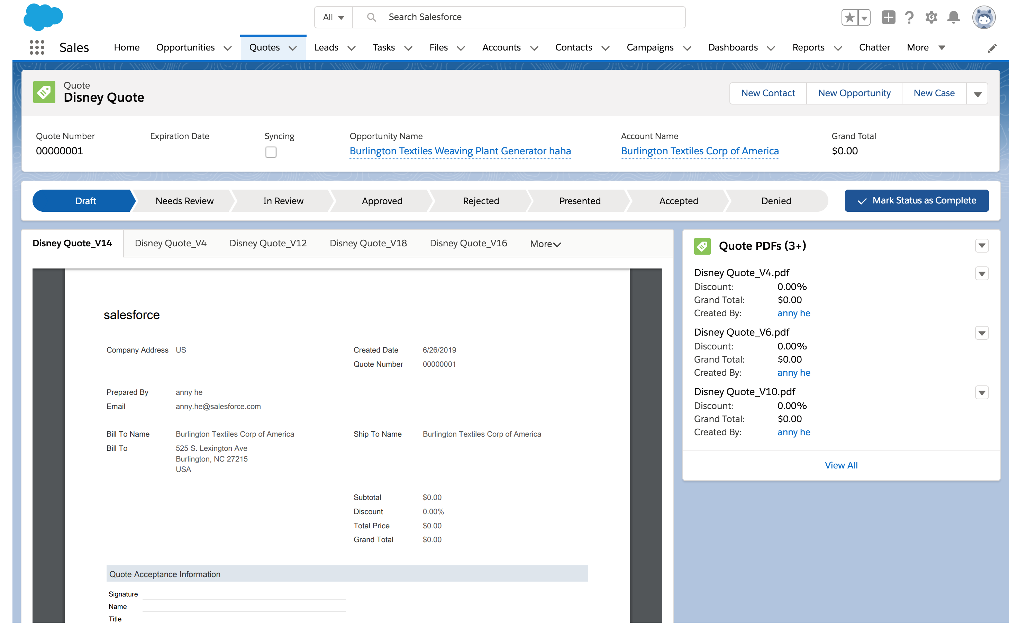Viewport: 1009px width, 638px height.
Task: Click the help question mark icon
Action: click(x=910, y=16)
